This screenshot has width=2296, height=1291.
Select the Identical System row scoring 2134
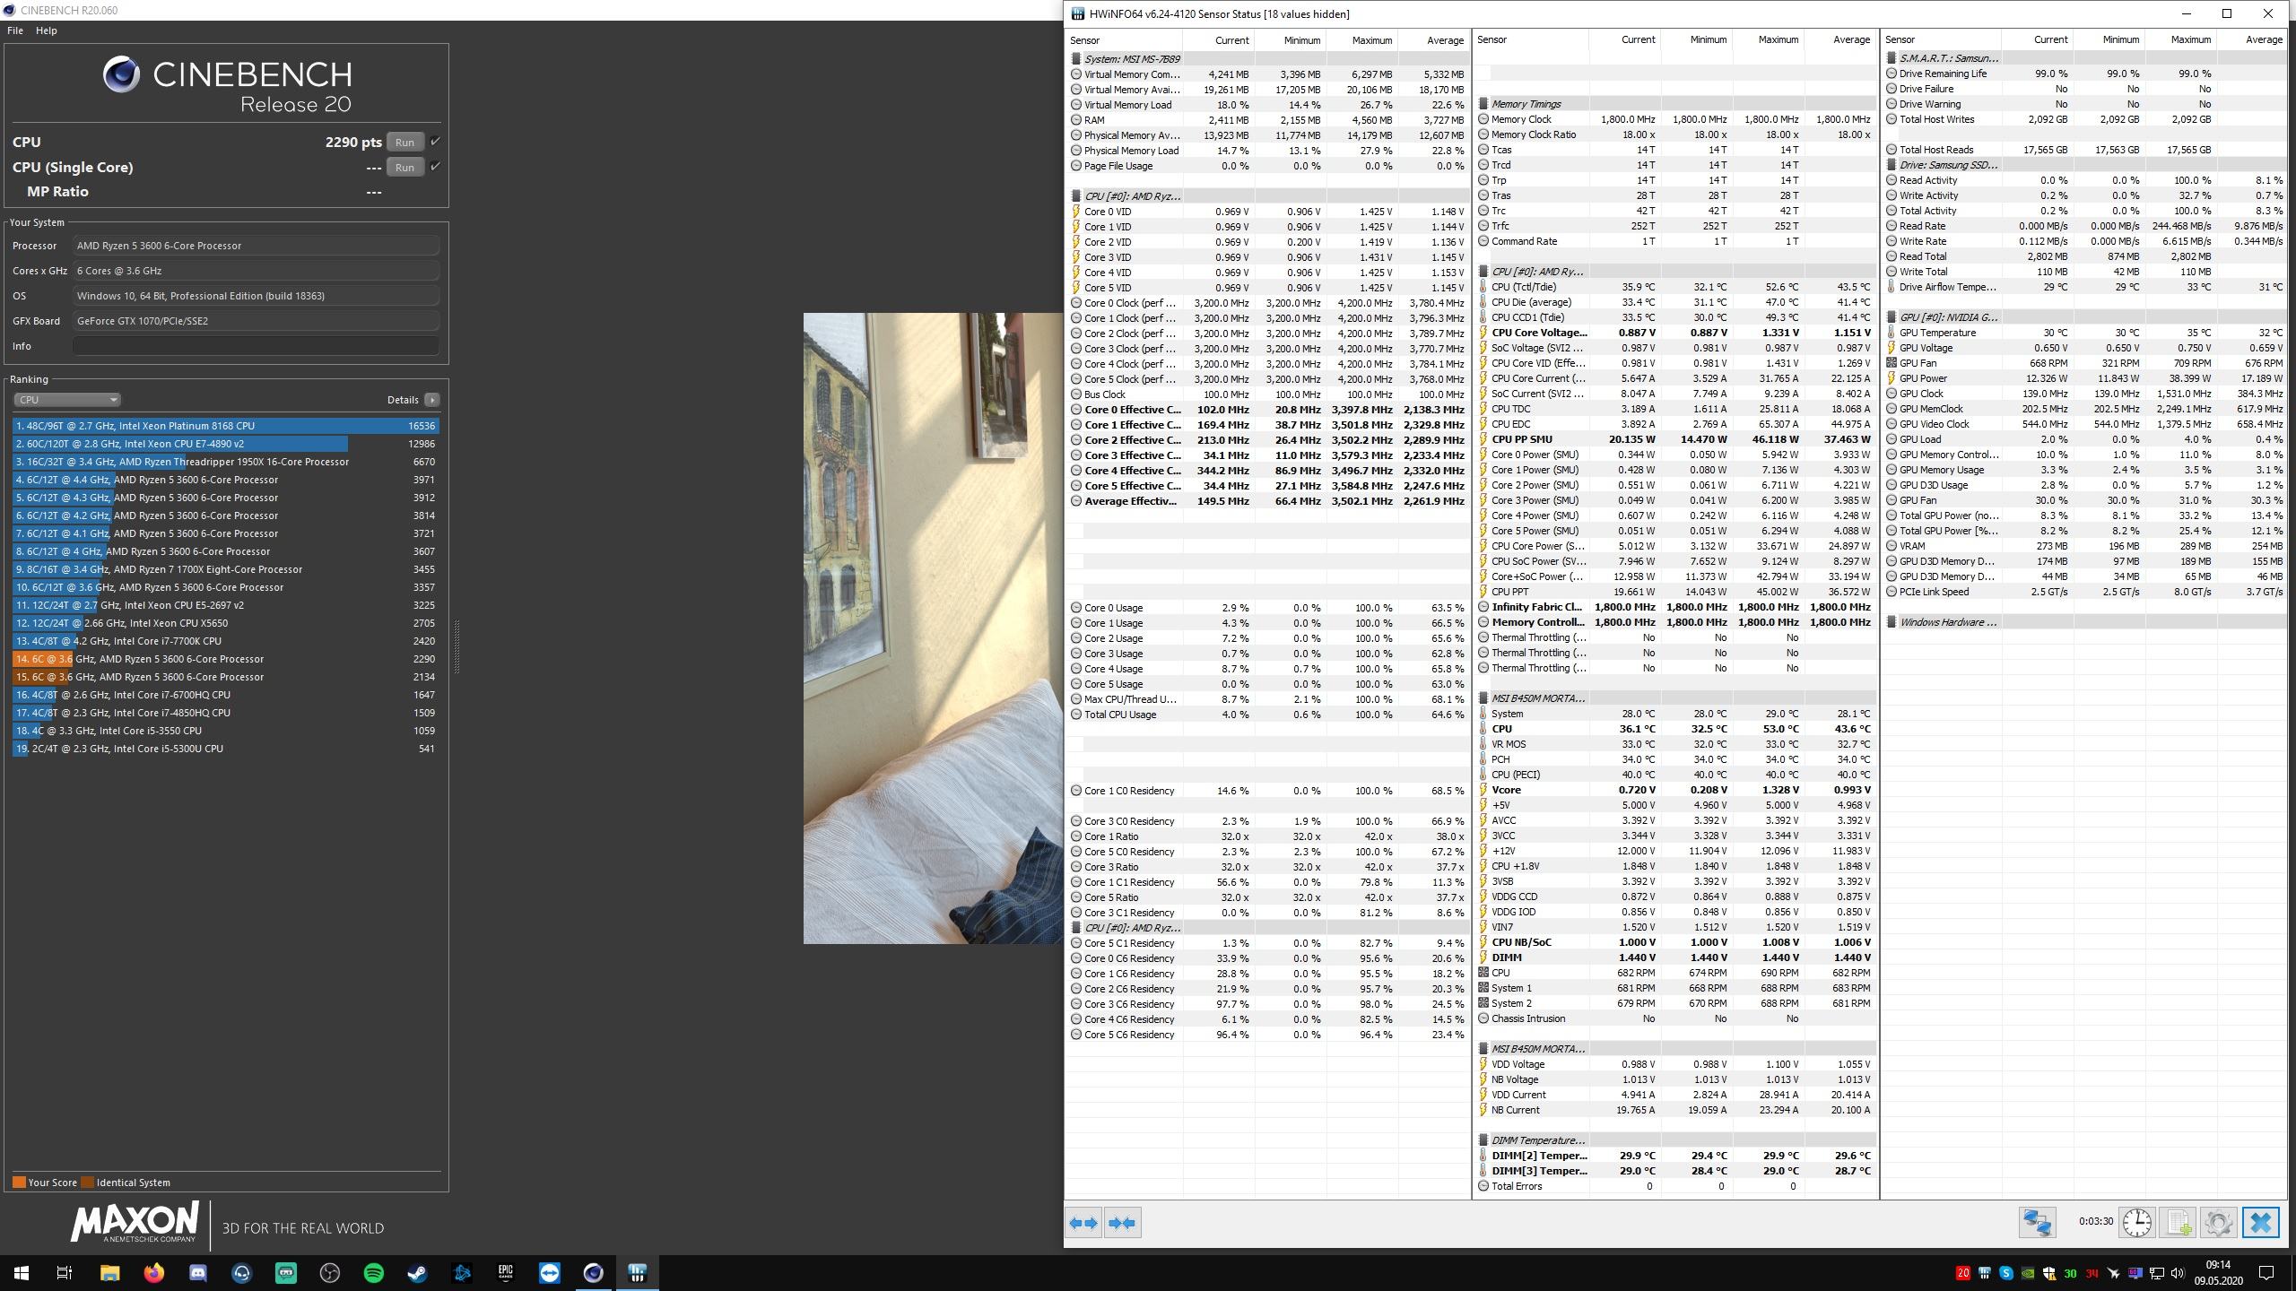click(x=226, y=677)
